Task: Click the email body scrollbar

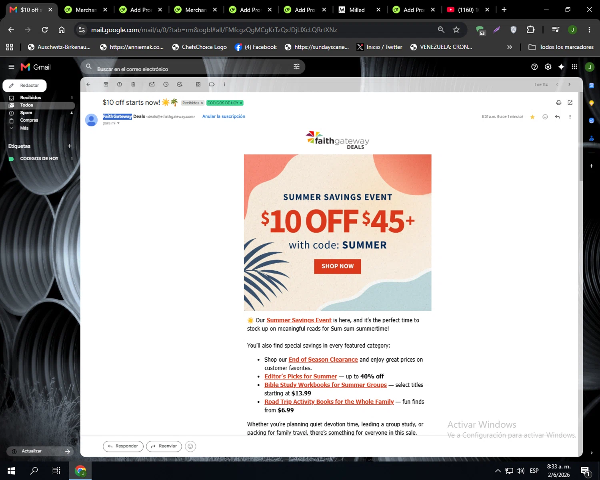Action: coord(580,136)
